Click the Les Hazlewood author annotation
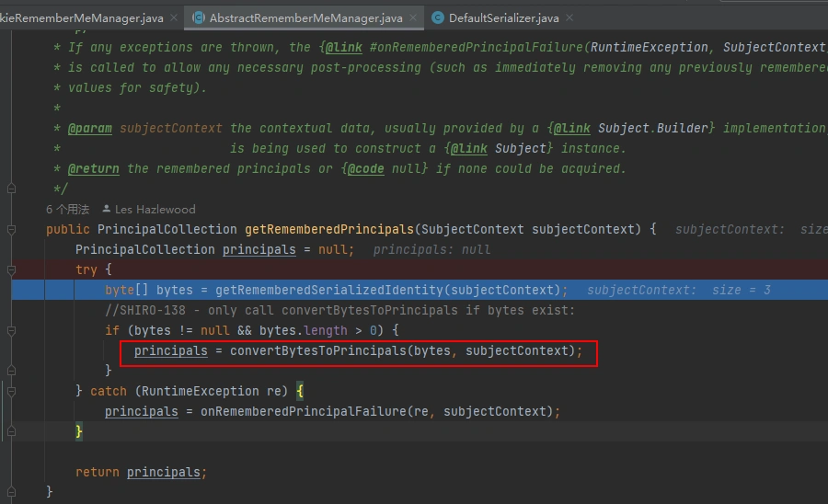 [x=155, y=210]
